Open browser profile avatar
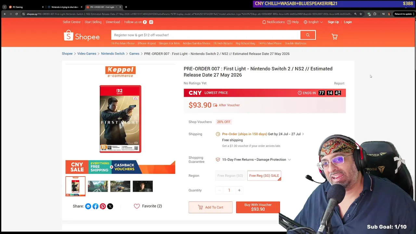416x234 pixels. pyautogui.click(x=389, y=14)
